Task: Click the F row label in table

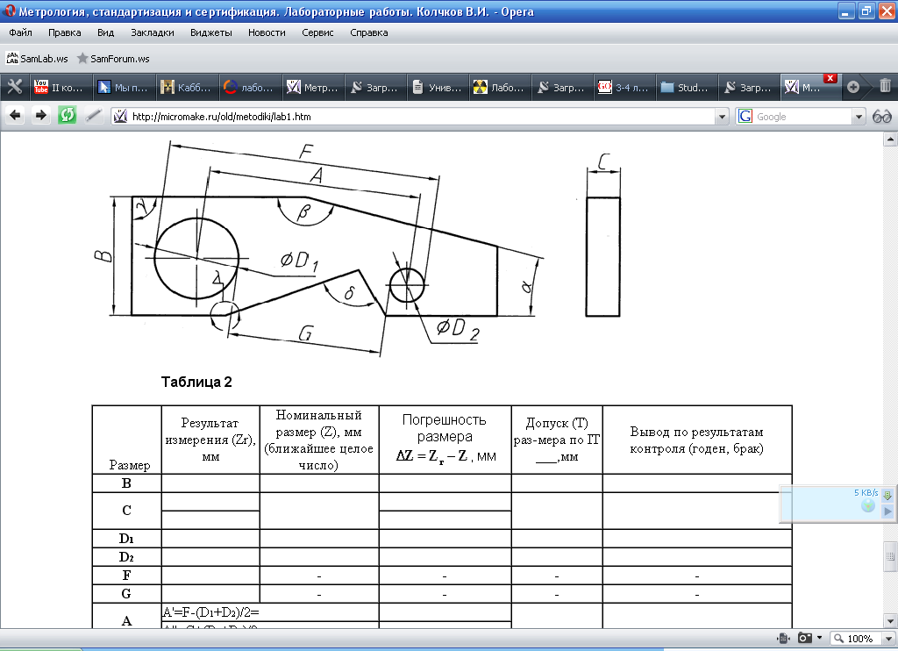Action: click(x=126, y=575)
